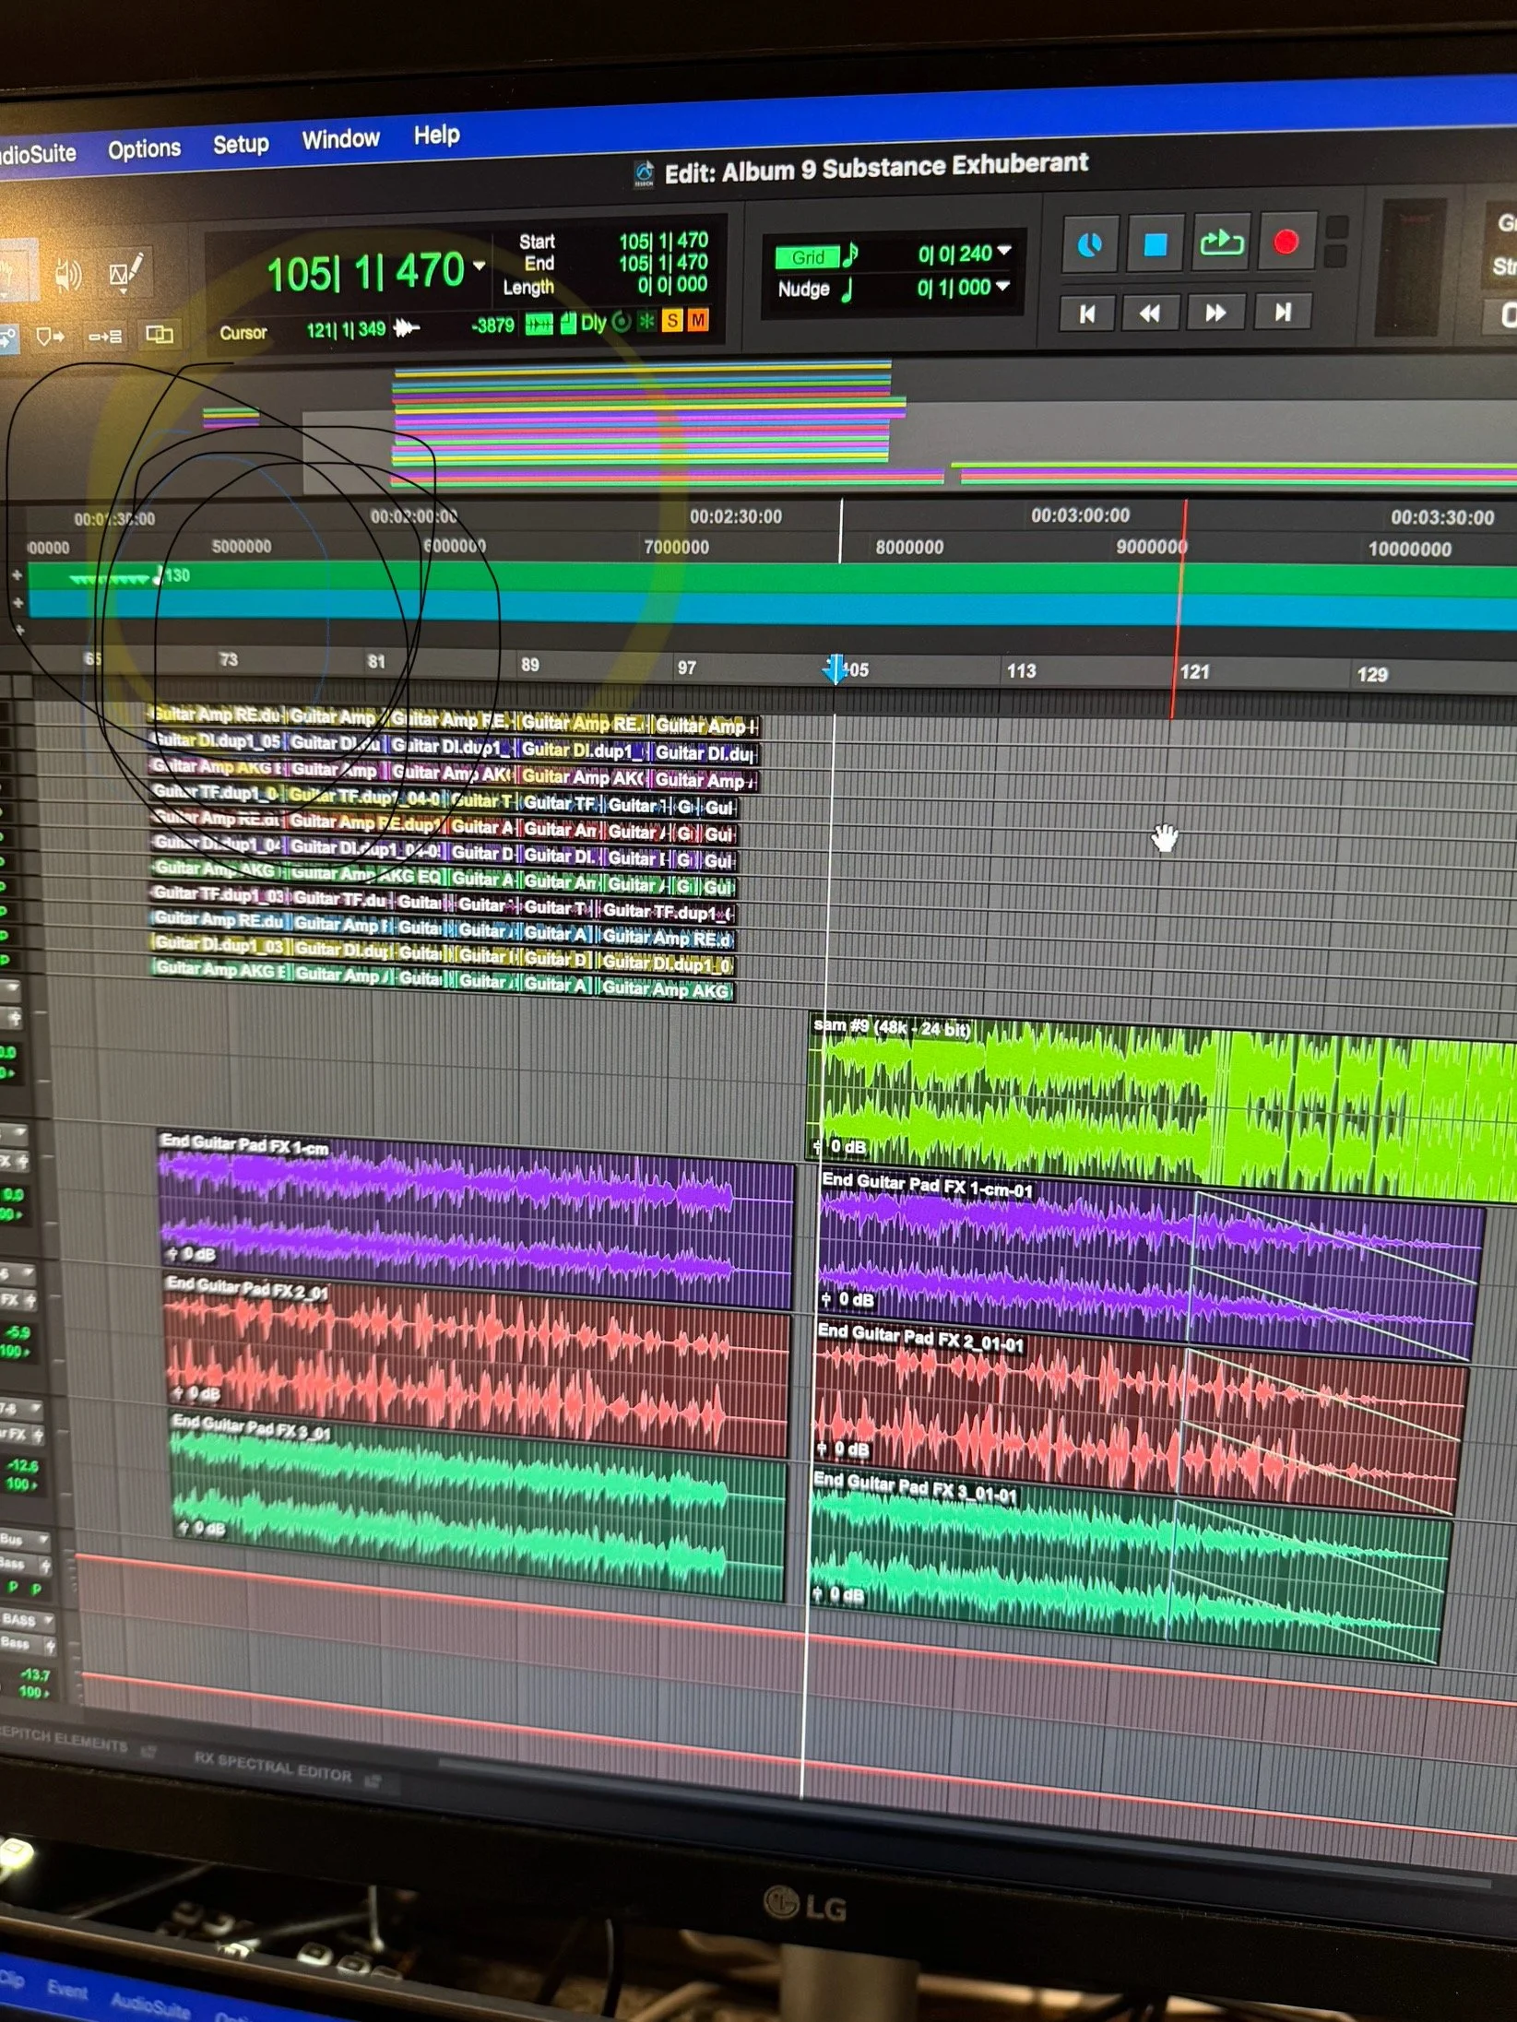Open the RX SPECTRAL EDITOR tab
The height and width of the screenshot is (2022, 1517).
click(273, 1767)
